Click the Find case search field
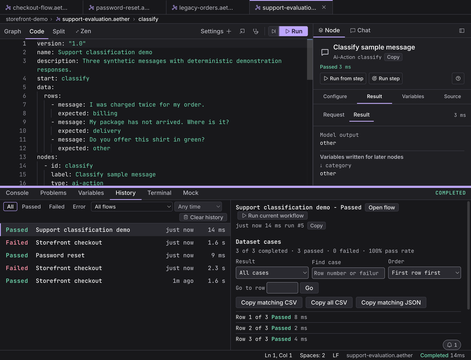Viewport: 471px width, 360px height. coord(348,273)
